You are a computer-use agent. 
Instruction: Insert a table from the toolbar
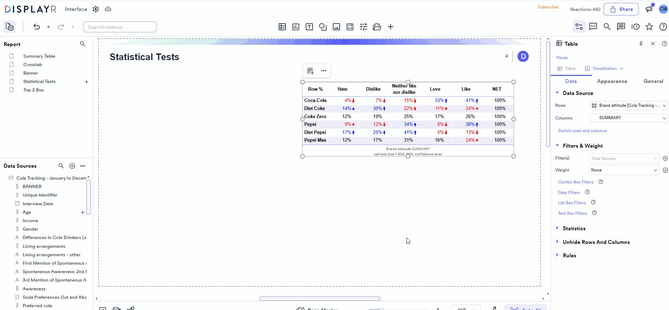pos(282,27)
